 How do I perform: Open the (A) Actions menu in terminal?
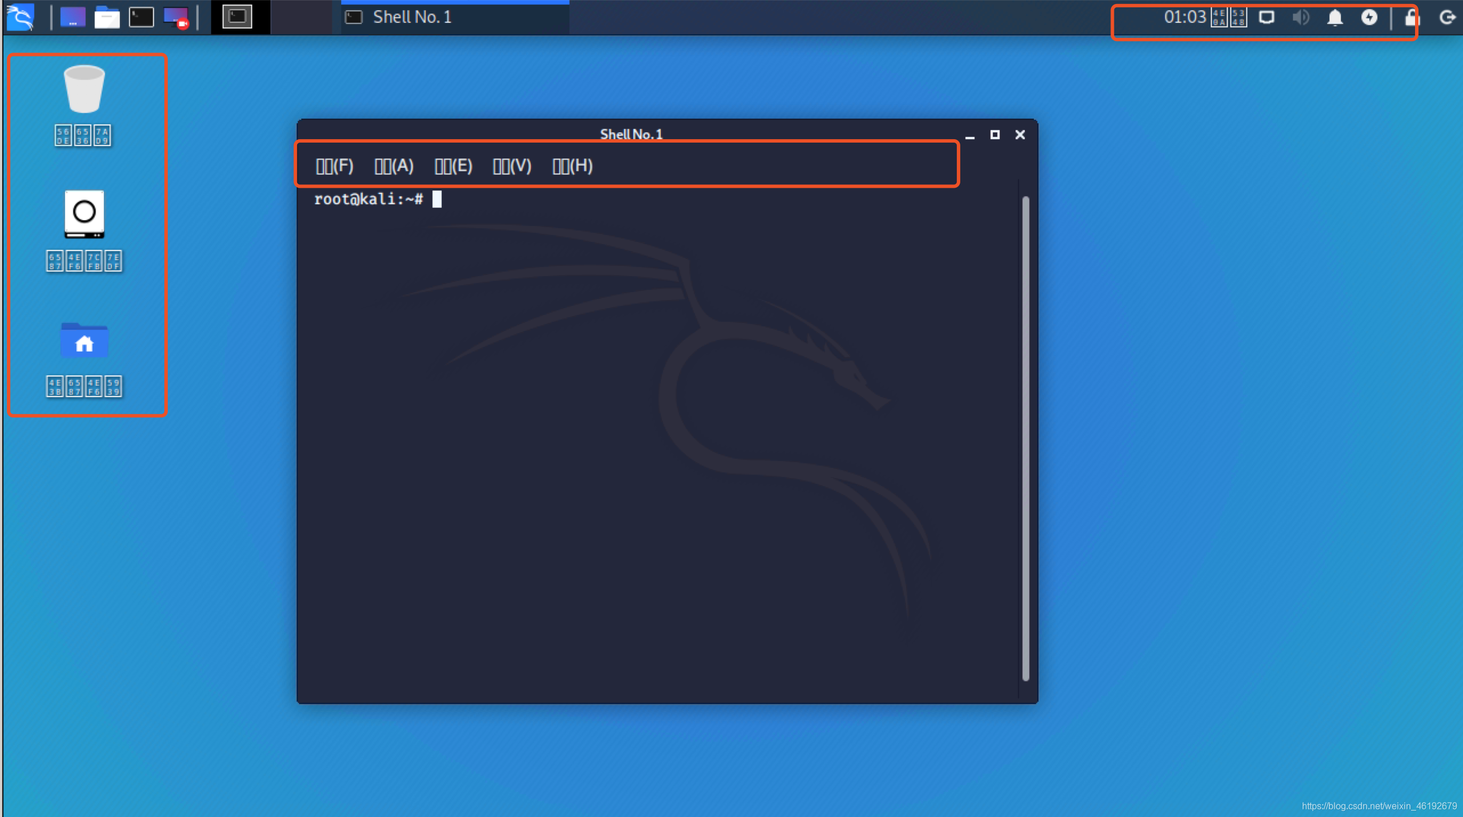pyautogui.click(x=394, y=166)
